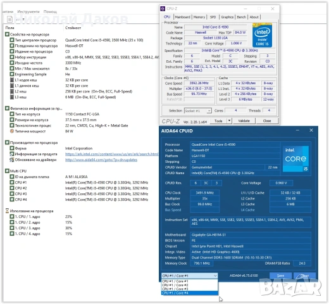Switch to the Memory tab in CPU-Z
Image resolution: width=329 pixels, height=304 pixels.
tap(199, 17)
